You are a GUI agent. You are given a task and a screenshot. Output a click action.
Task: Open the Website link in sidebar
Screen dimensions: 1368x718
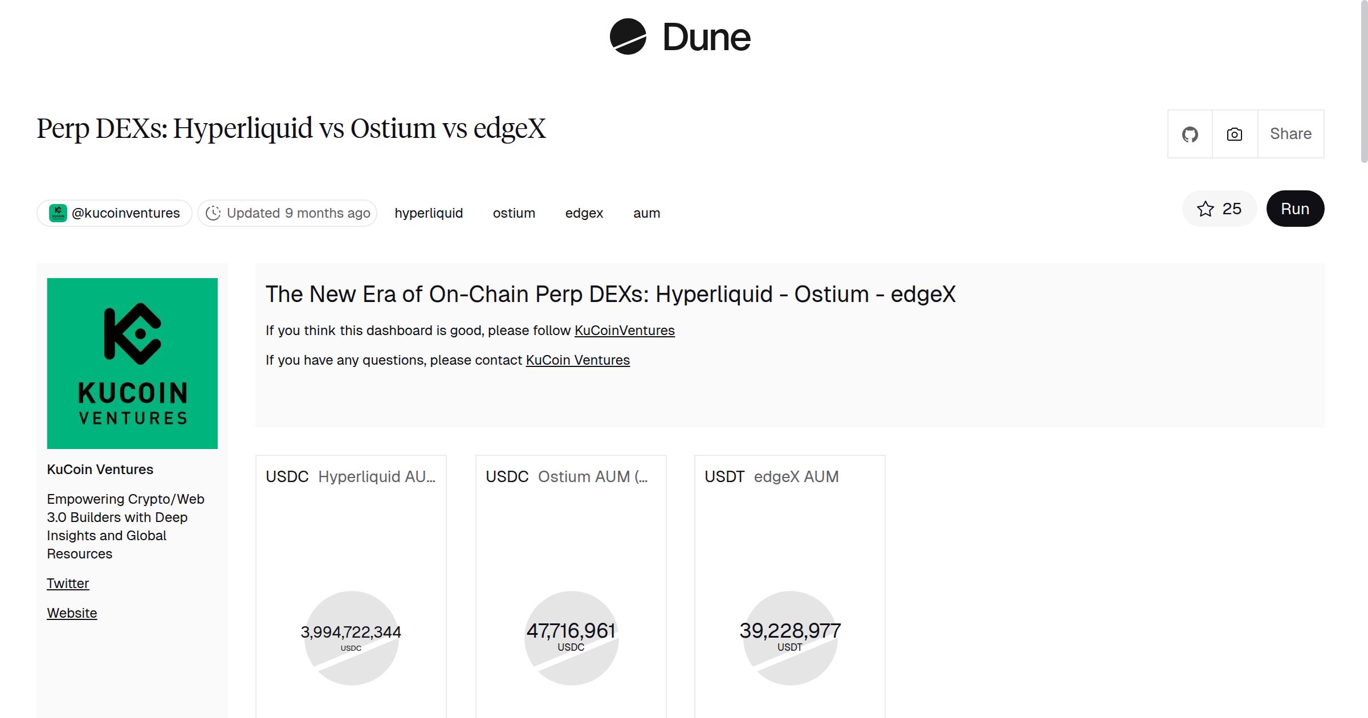tap(72, 613)
